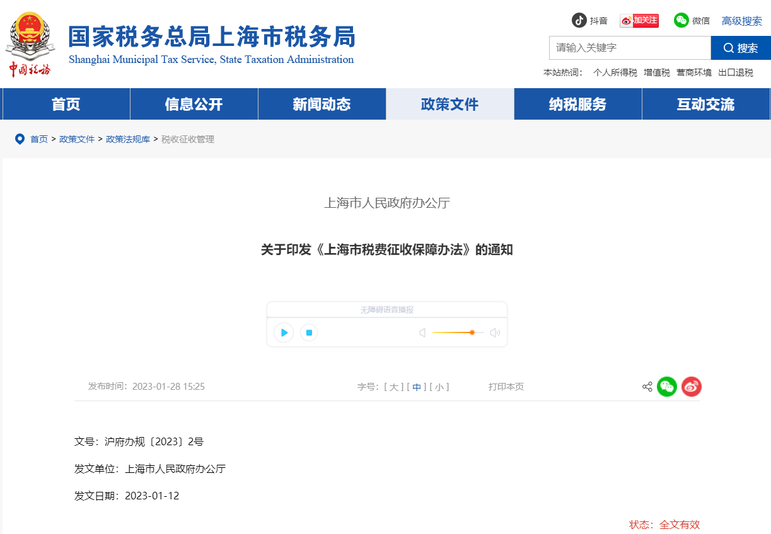The image size is (771, 534).
Task: Share the article via green WeChat circle icon
Action: click(x=666, y=387)
